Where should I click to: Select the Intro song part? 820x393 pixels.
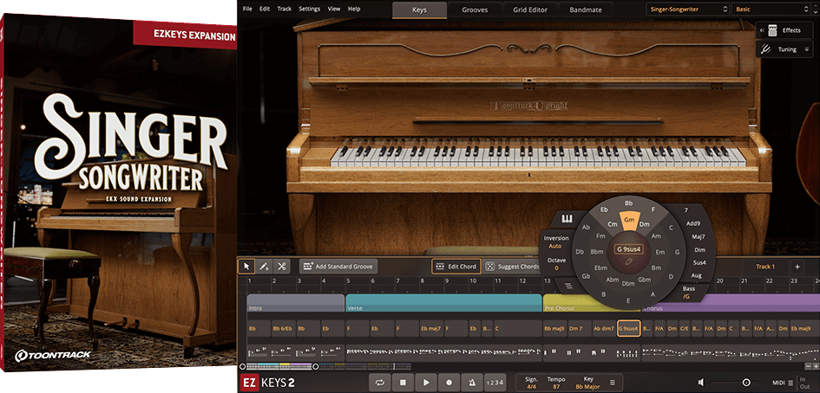coord(296,303)
